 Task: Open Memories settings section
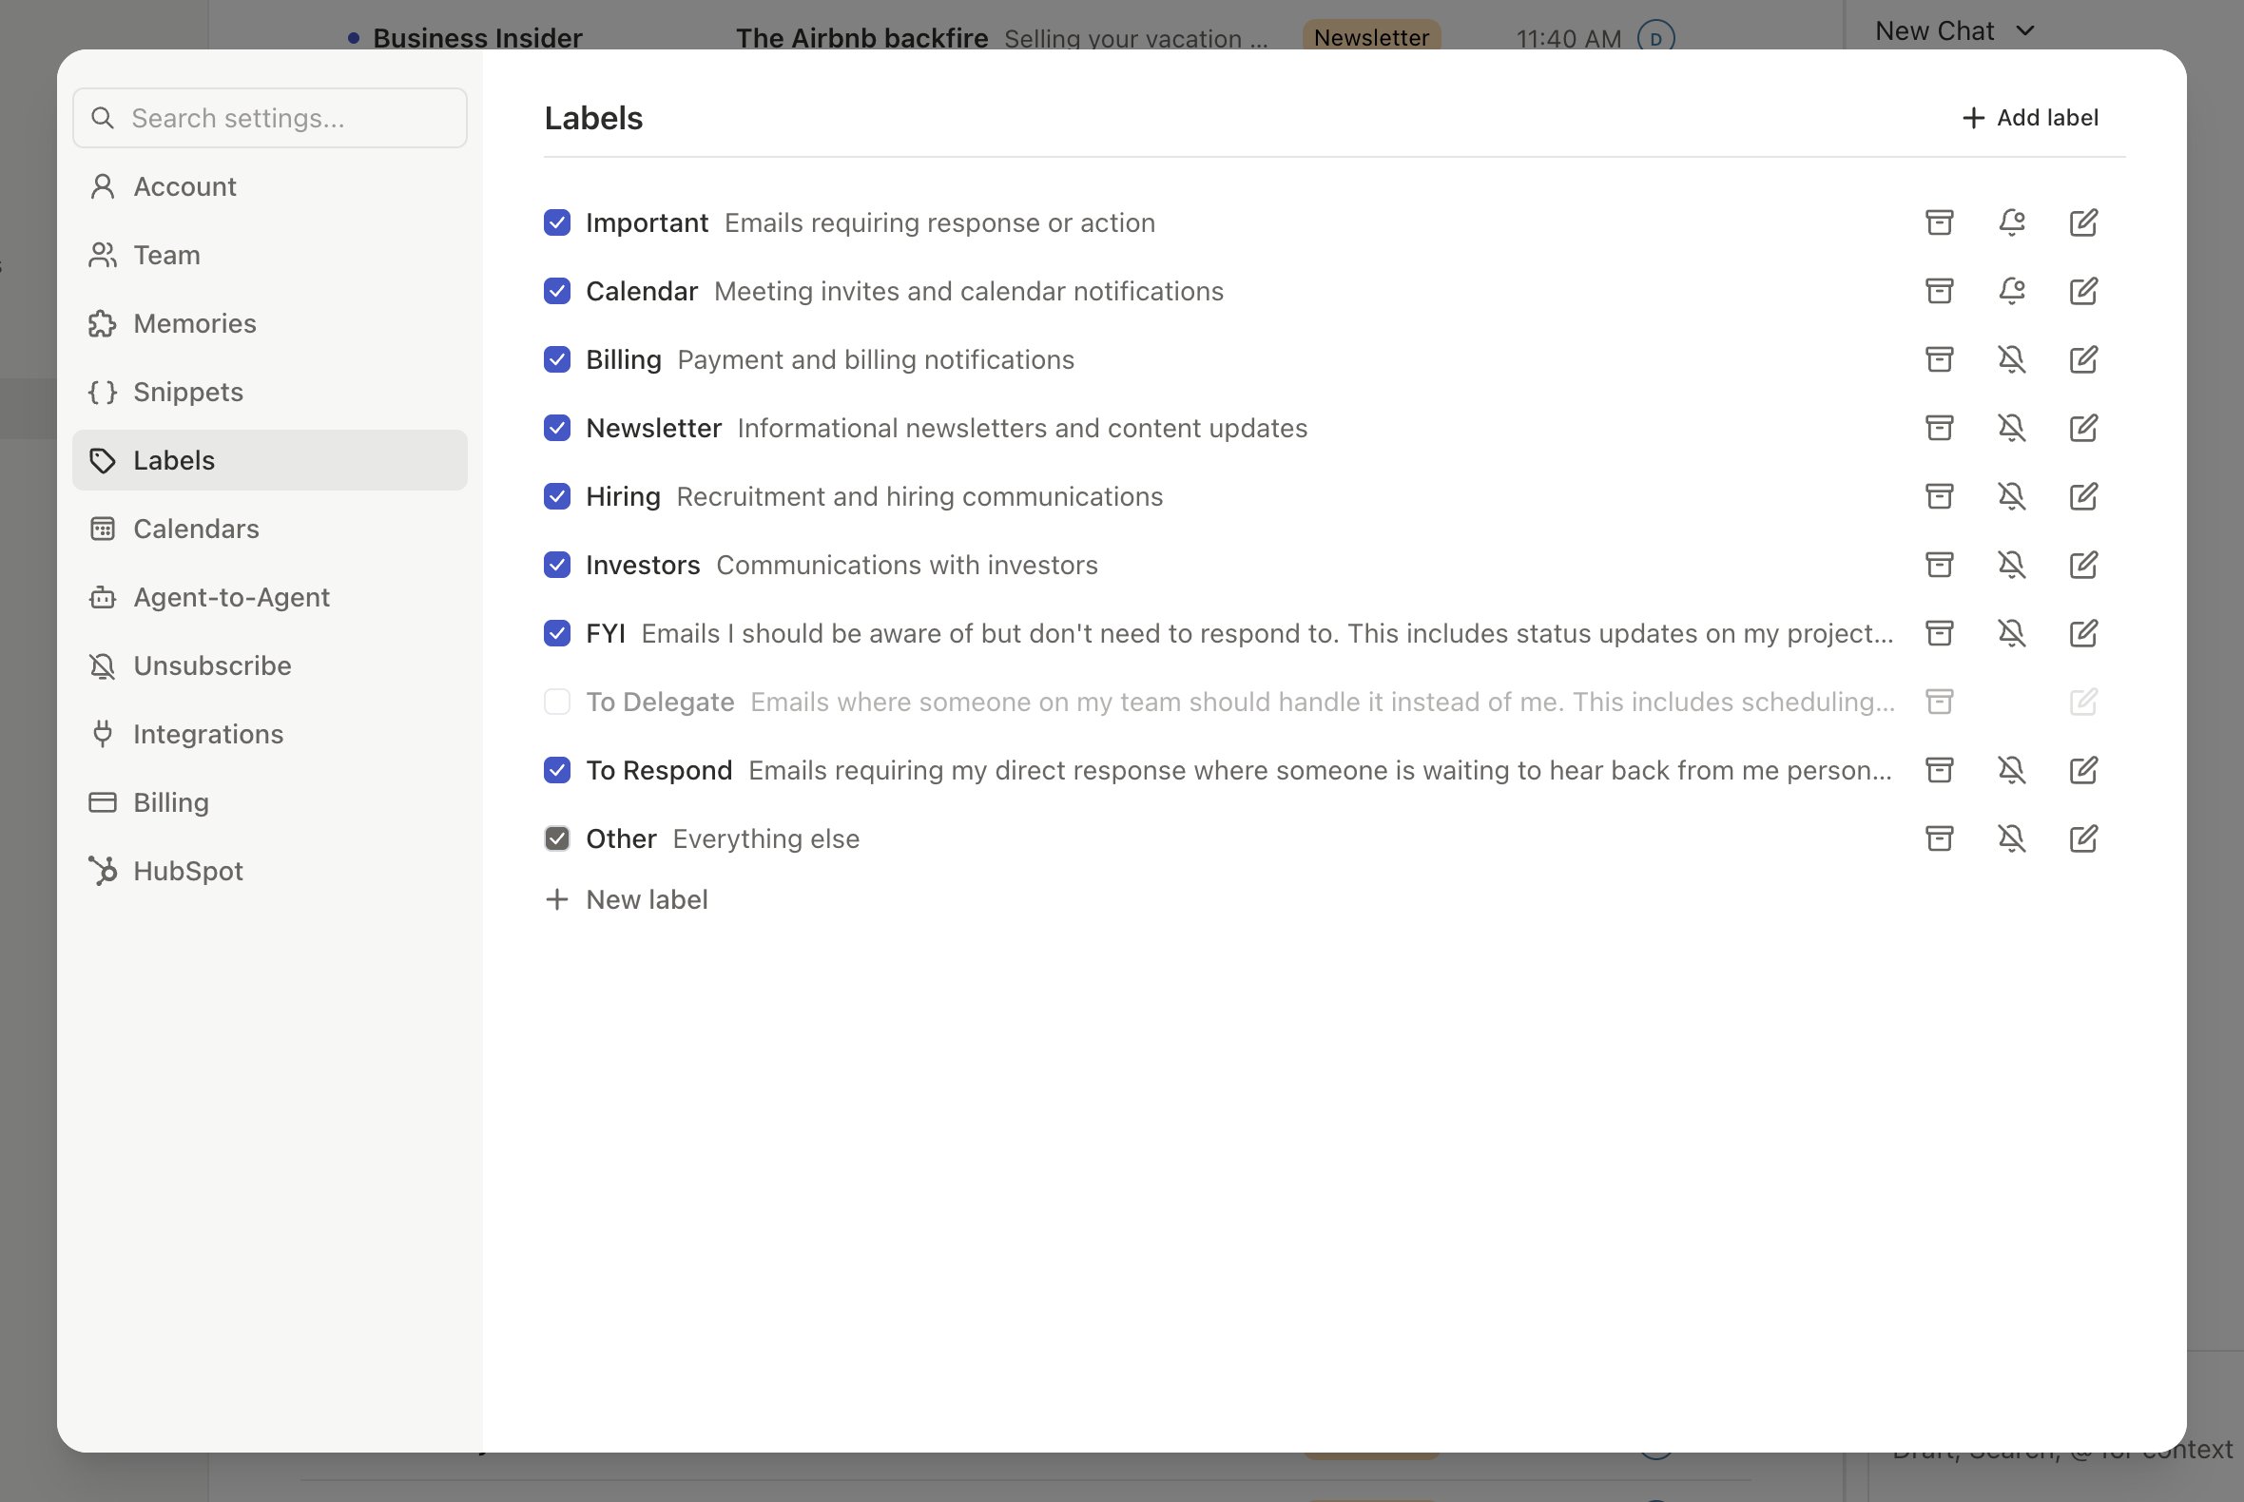pos(269,323)
